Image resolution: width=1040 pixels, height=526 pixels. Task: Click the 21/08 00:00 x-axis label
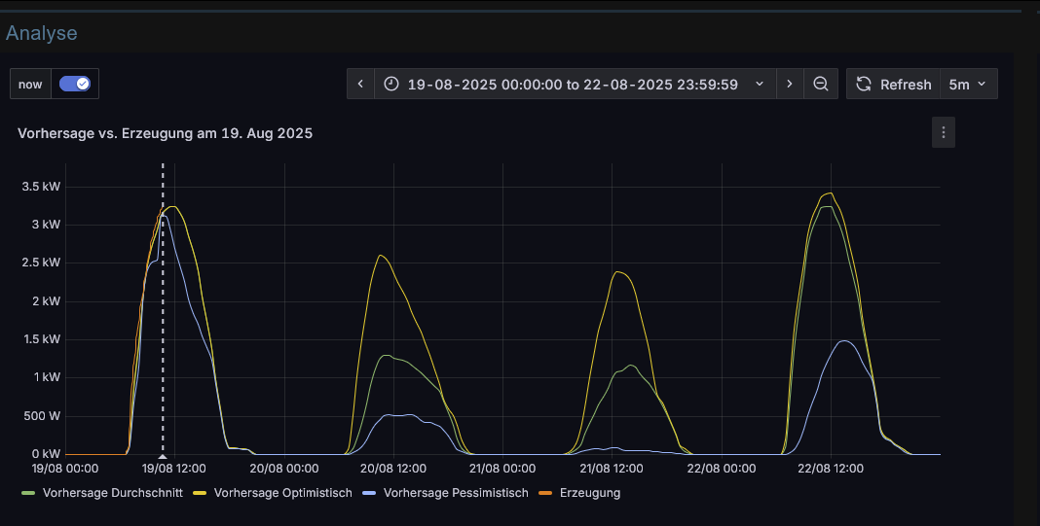502,469
